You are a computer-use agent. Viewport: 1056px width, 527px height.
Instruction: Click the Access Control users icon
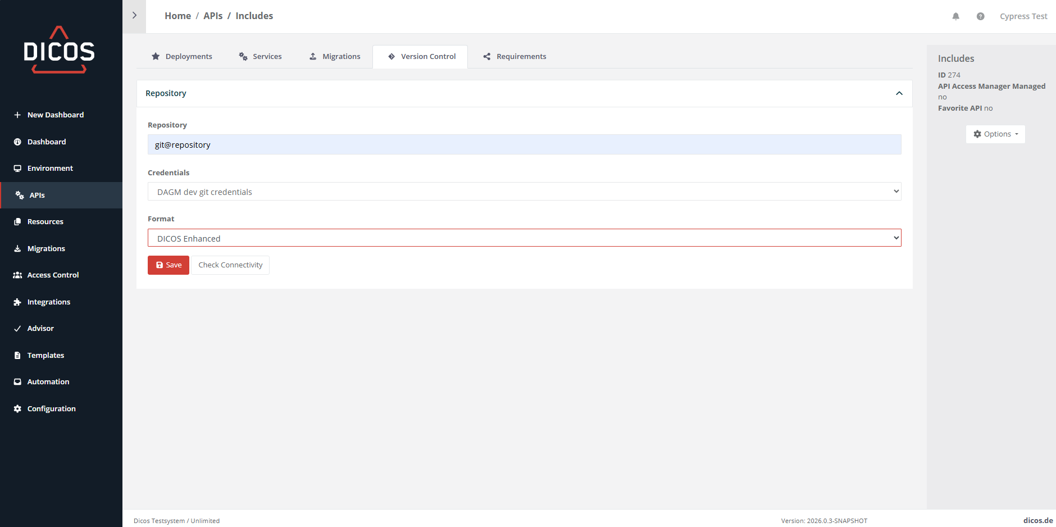[17, 275]
